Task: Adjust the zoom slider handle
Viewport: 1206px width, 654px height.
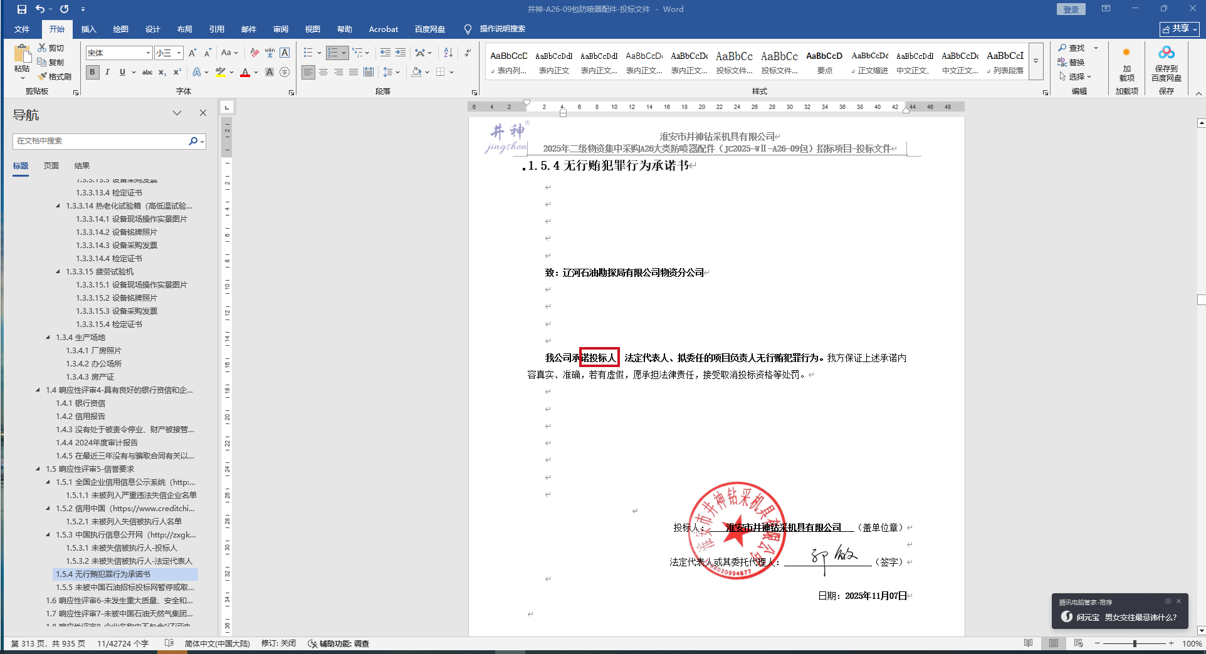Action: (x=1135, y=643)
